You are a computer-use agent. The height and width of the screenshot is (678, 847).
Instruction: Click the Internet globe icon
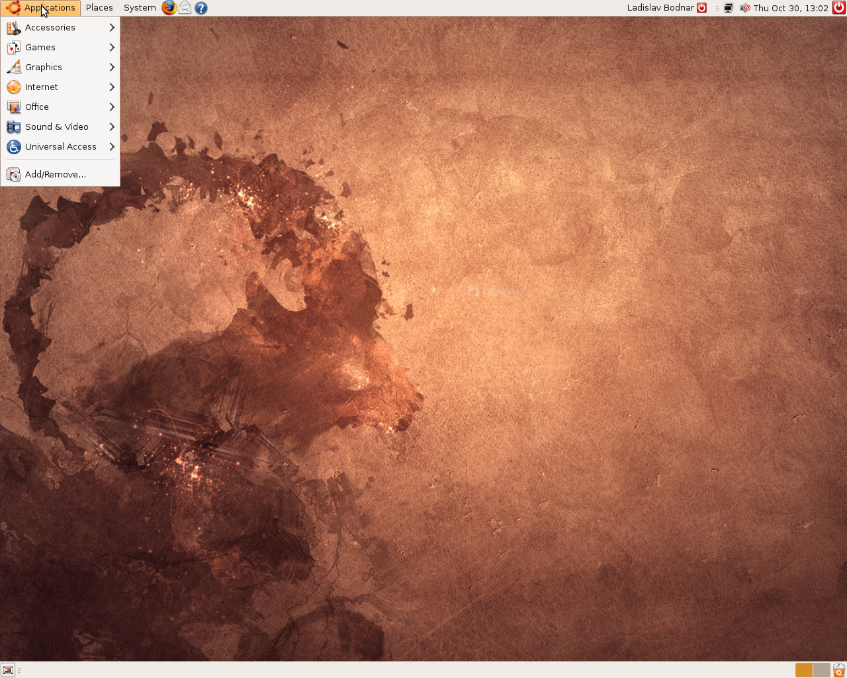point(14,87)
